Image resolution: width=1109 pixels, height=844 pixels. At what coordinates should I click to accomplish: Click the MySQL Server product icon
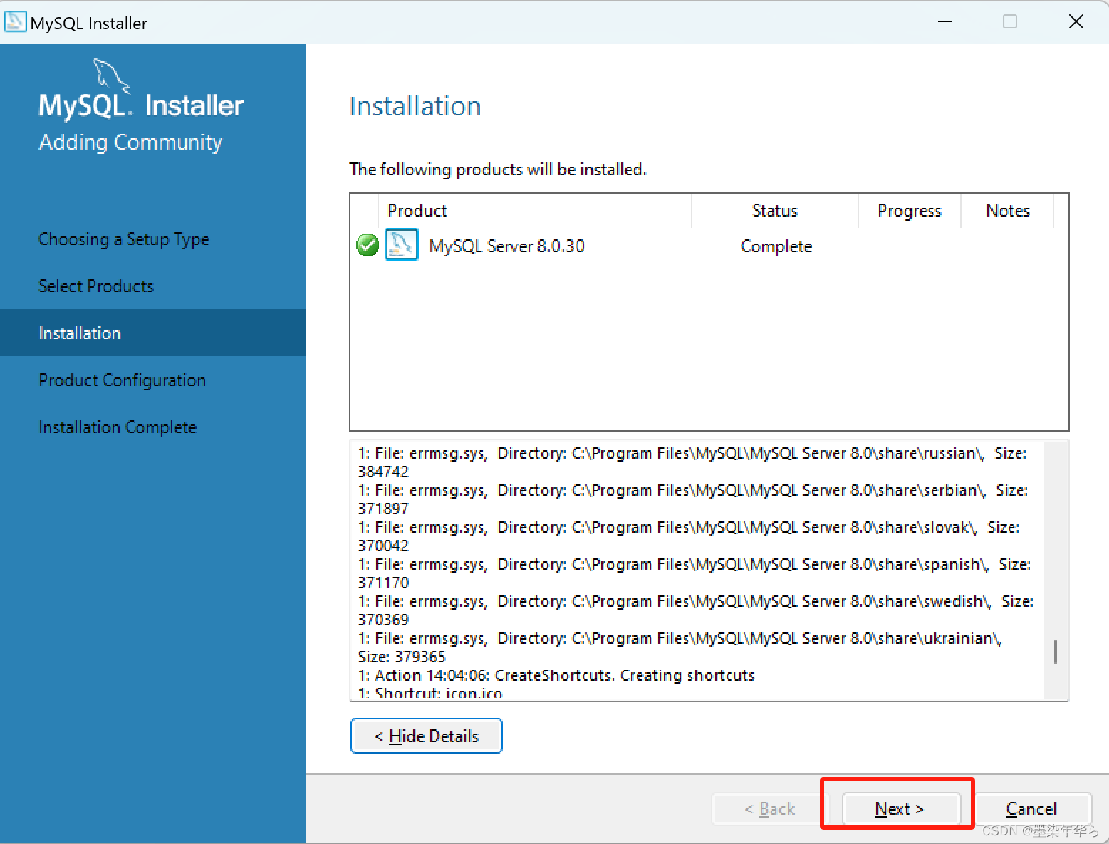(x=402, y=244)
